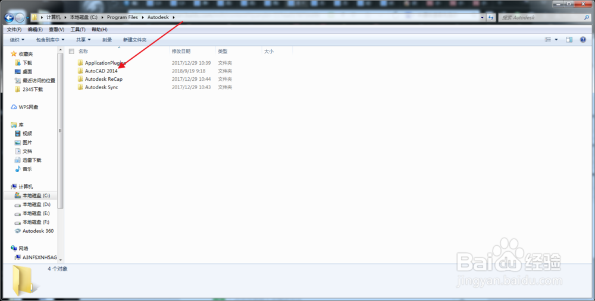The height and width of the screenshot is (301, 595).
Task: Click navigation pane scroll down arrow
Action: click(60, 260)
